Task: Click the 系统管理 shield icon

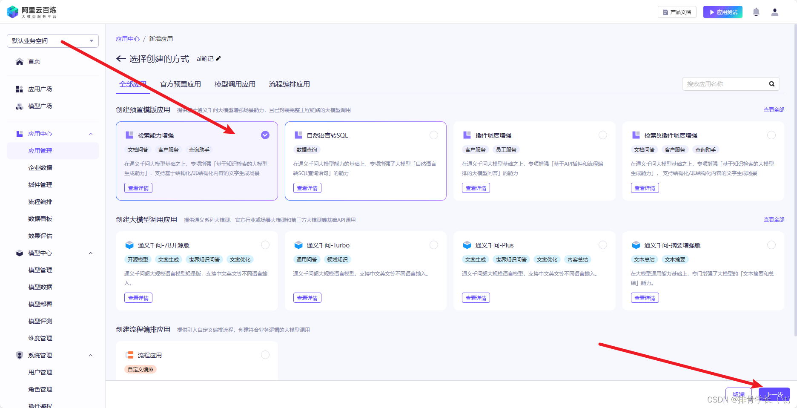Action: (x=20, y=355)
